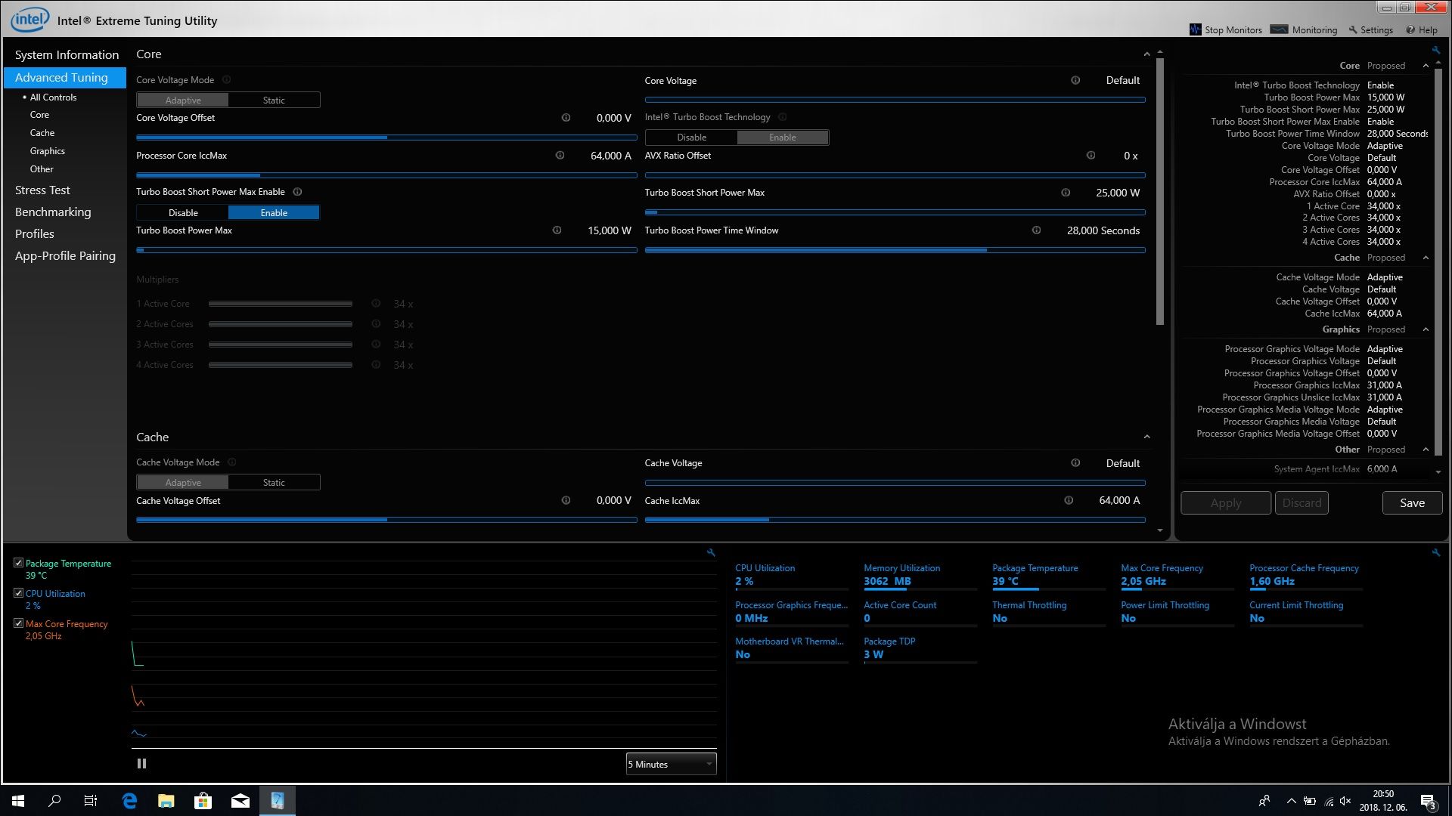
Task: Open the Windows notification center
Action: point(1428,801)
